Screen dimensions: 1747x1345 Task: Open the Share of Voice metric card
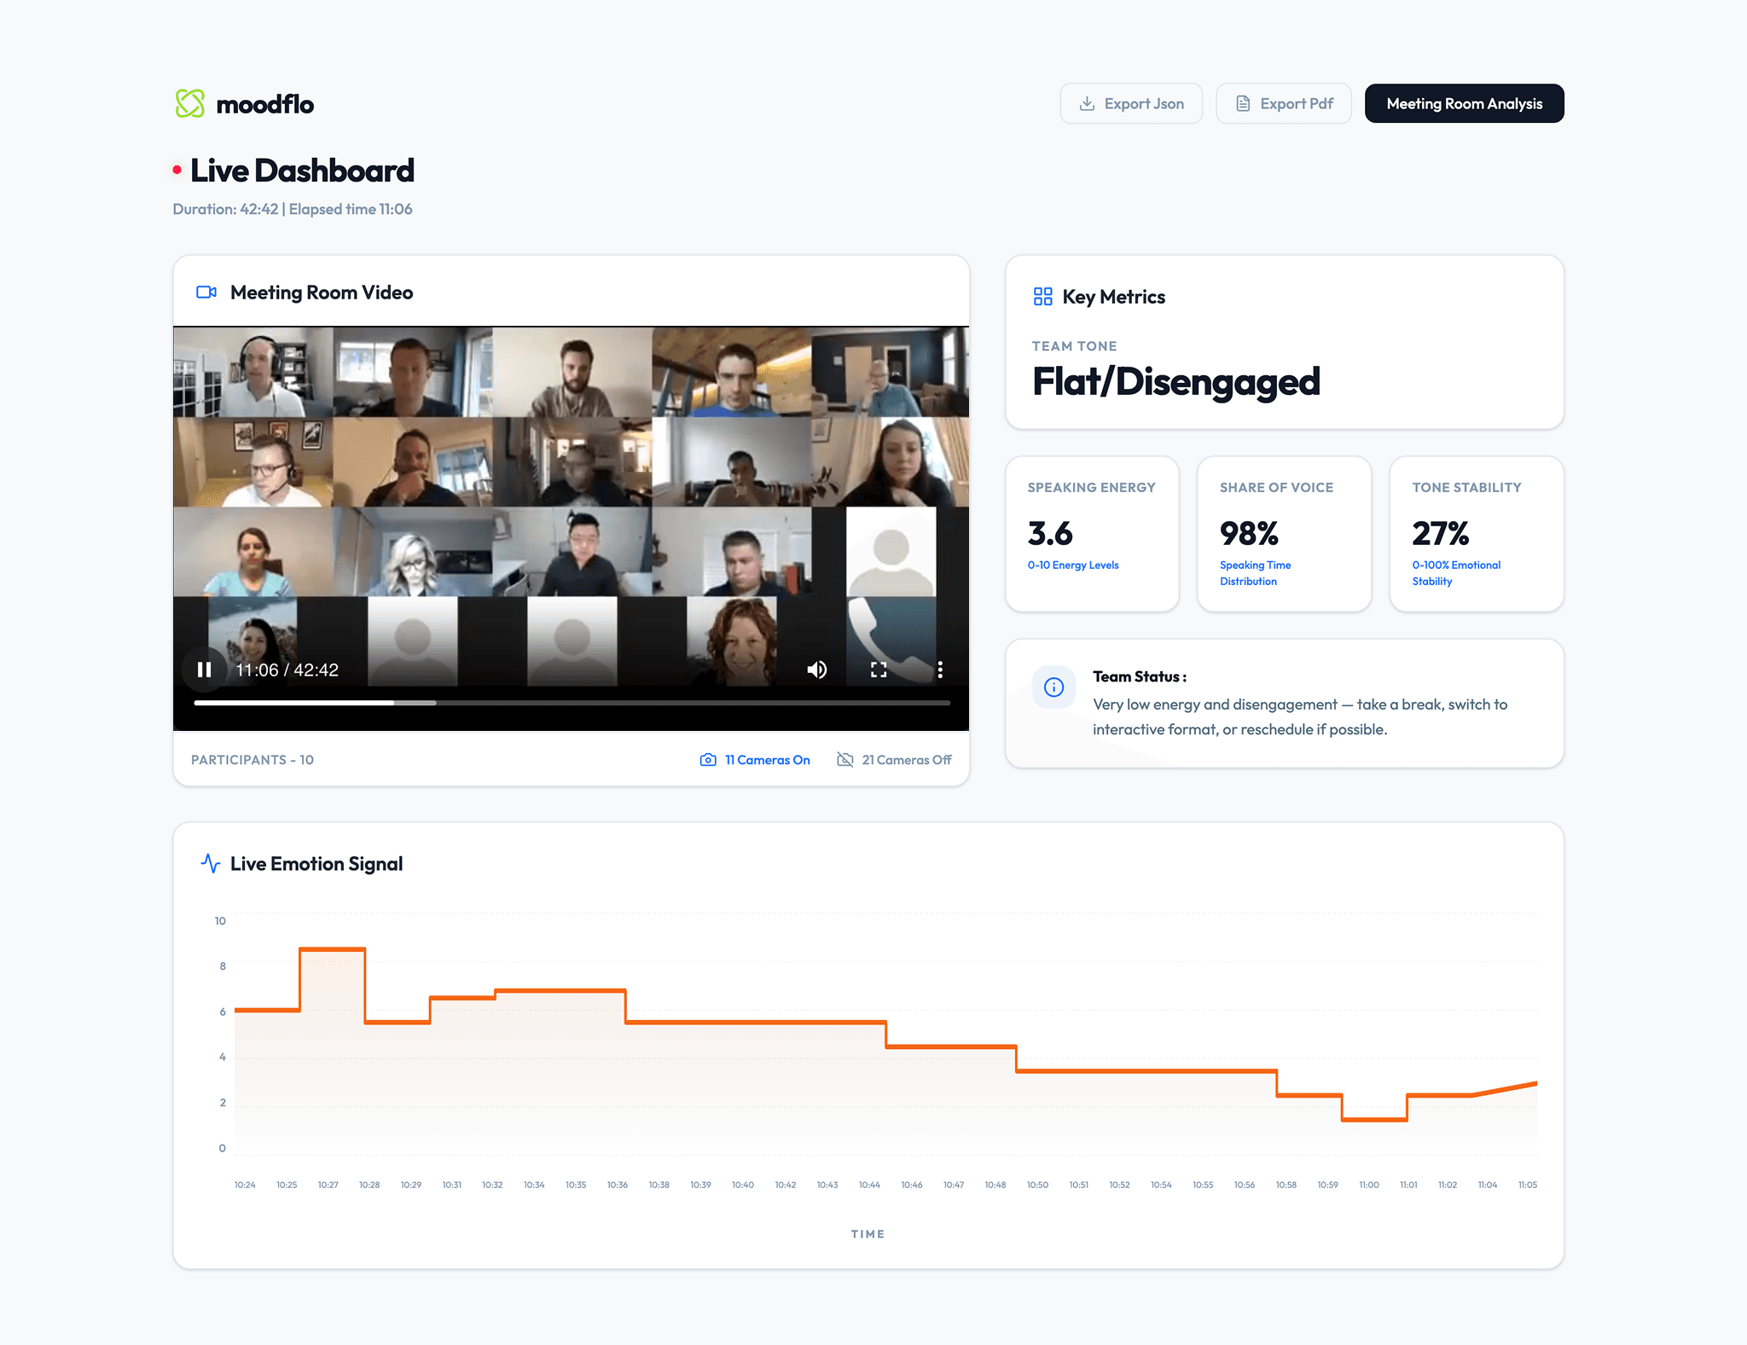1284,533
